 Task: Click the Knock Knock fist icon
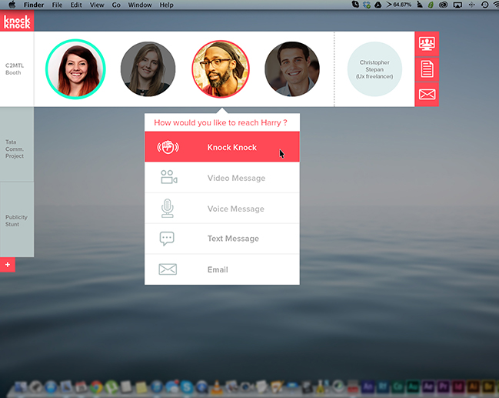(168, 147)
